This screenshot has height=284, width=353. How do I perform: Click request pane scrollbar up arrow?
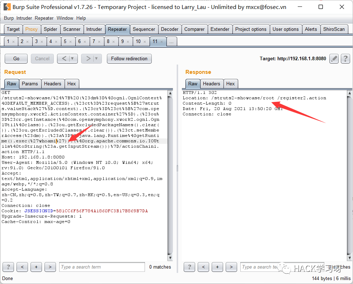170,93
